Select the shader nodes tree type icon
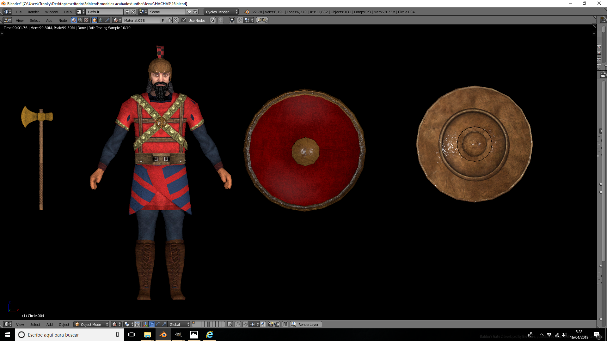 coord(74,20)
